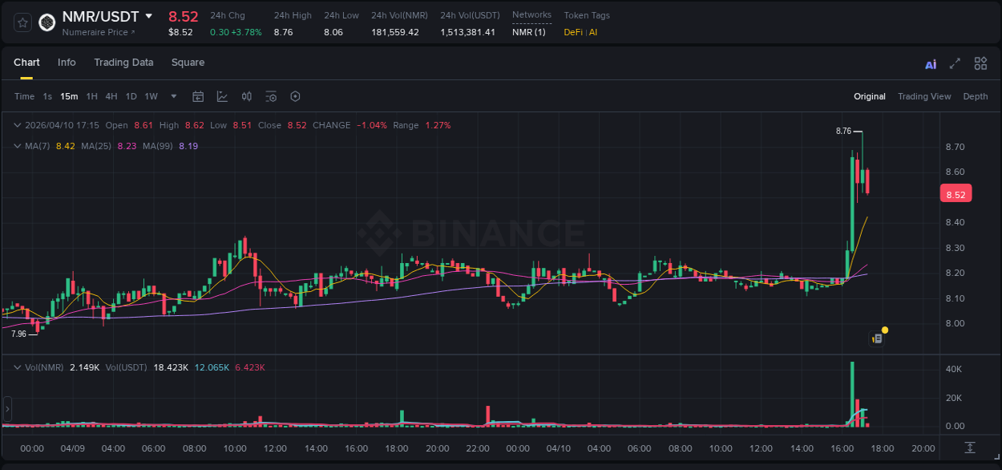
Task: Click the DeFi token tag link
Action: (573, 32)
